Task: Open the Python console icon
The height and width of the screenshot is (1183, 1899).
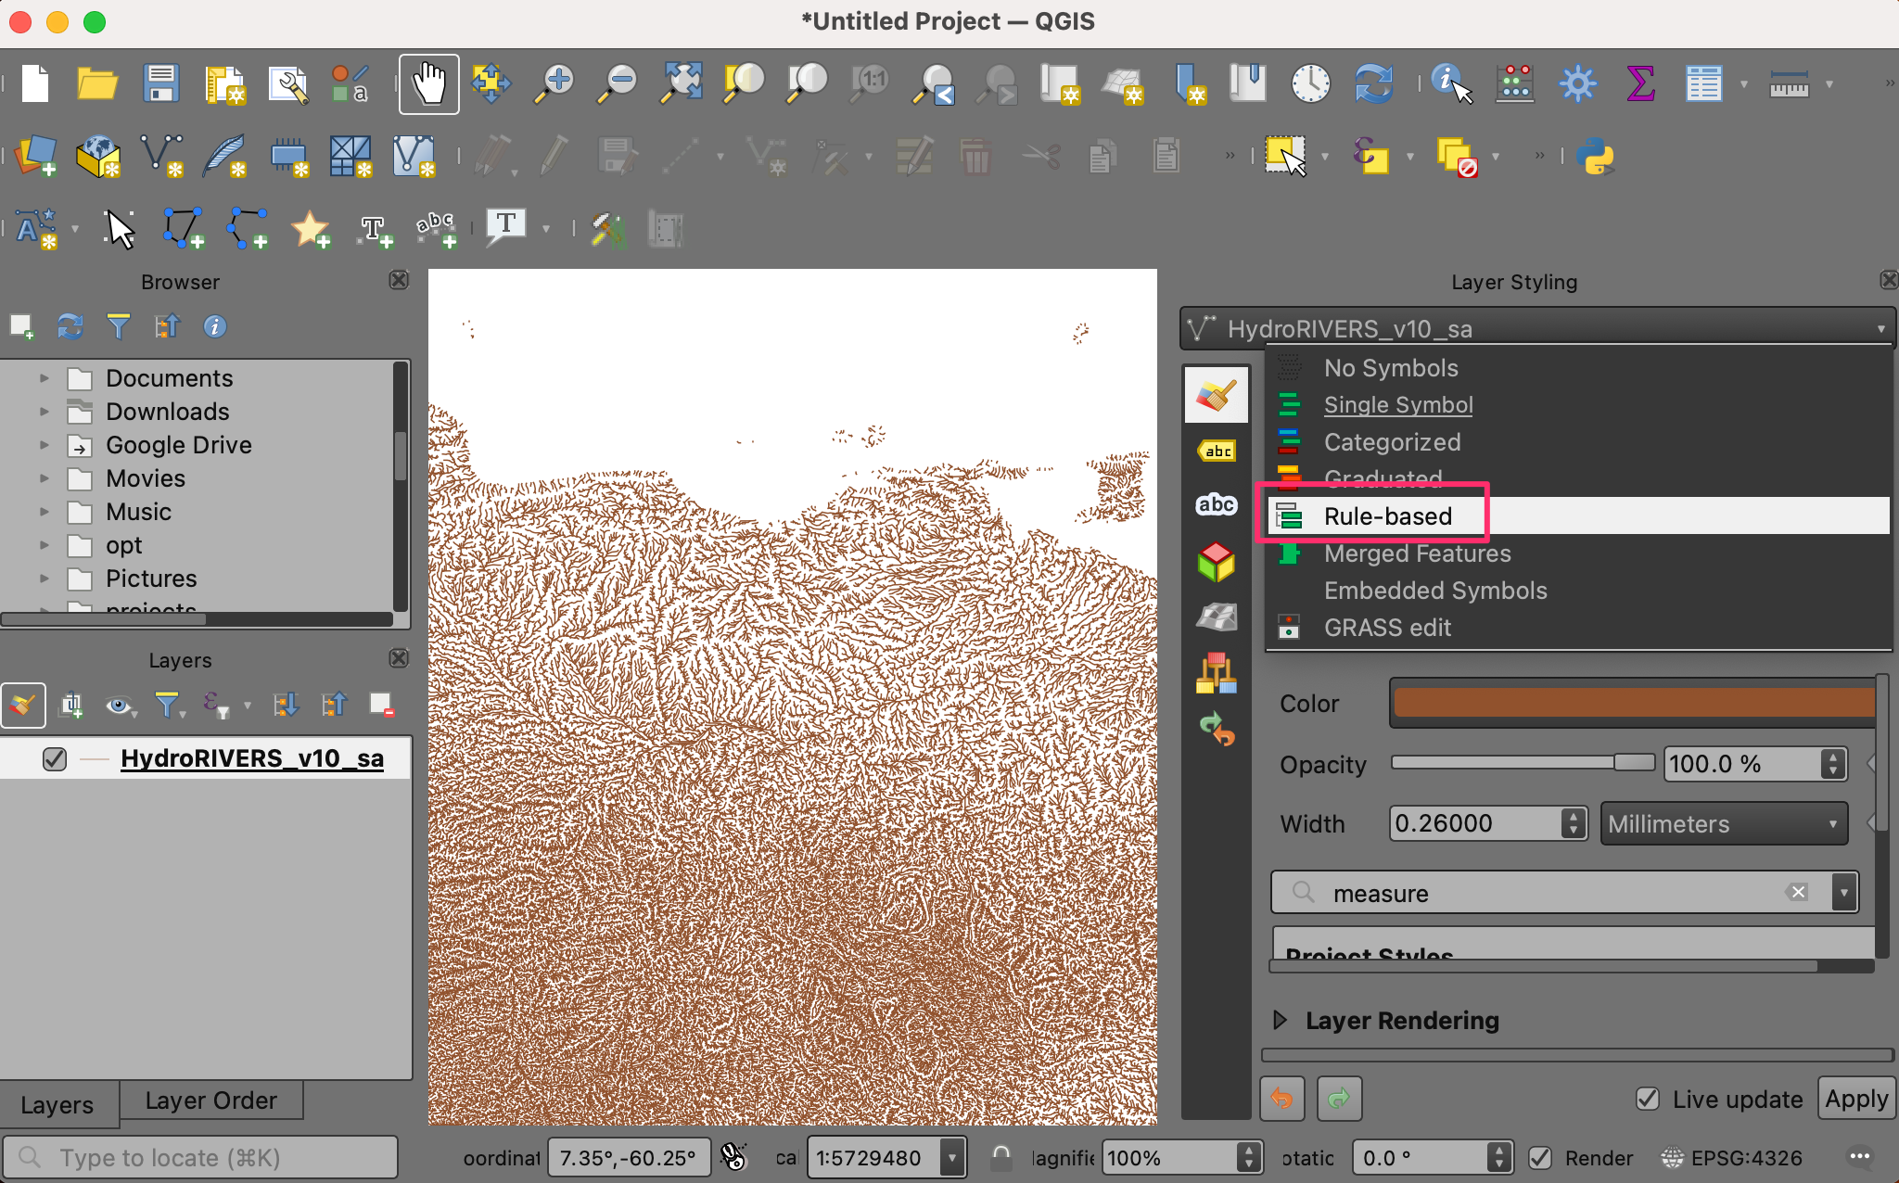Action: point(1595,156)
